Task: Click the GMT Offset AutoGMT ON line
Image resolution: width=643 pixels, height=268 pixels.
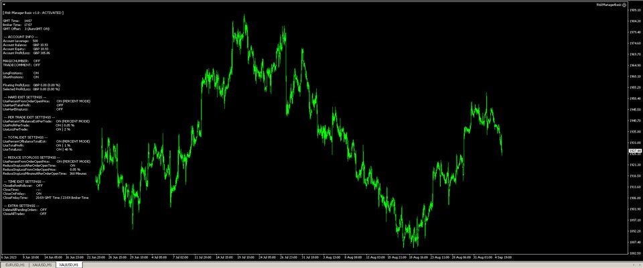Action: tap(26, 29)
